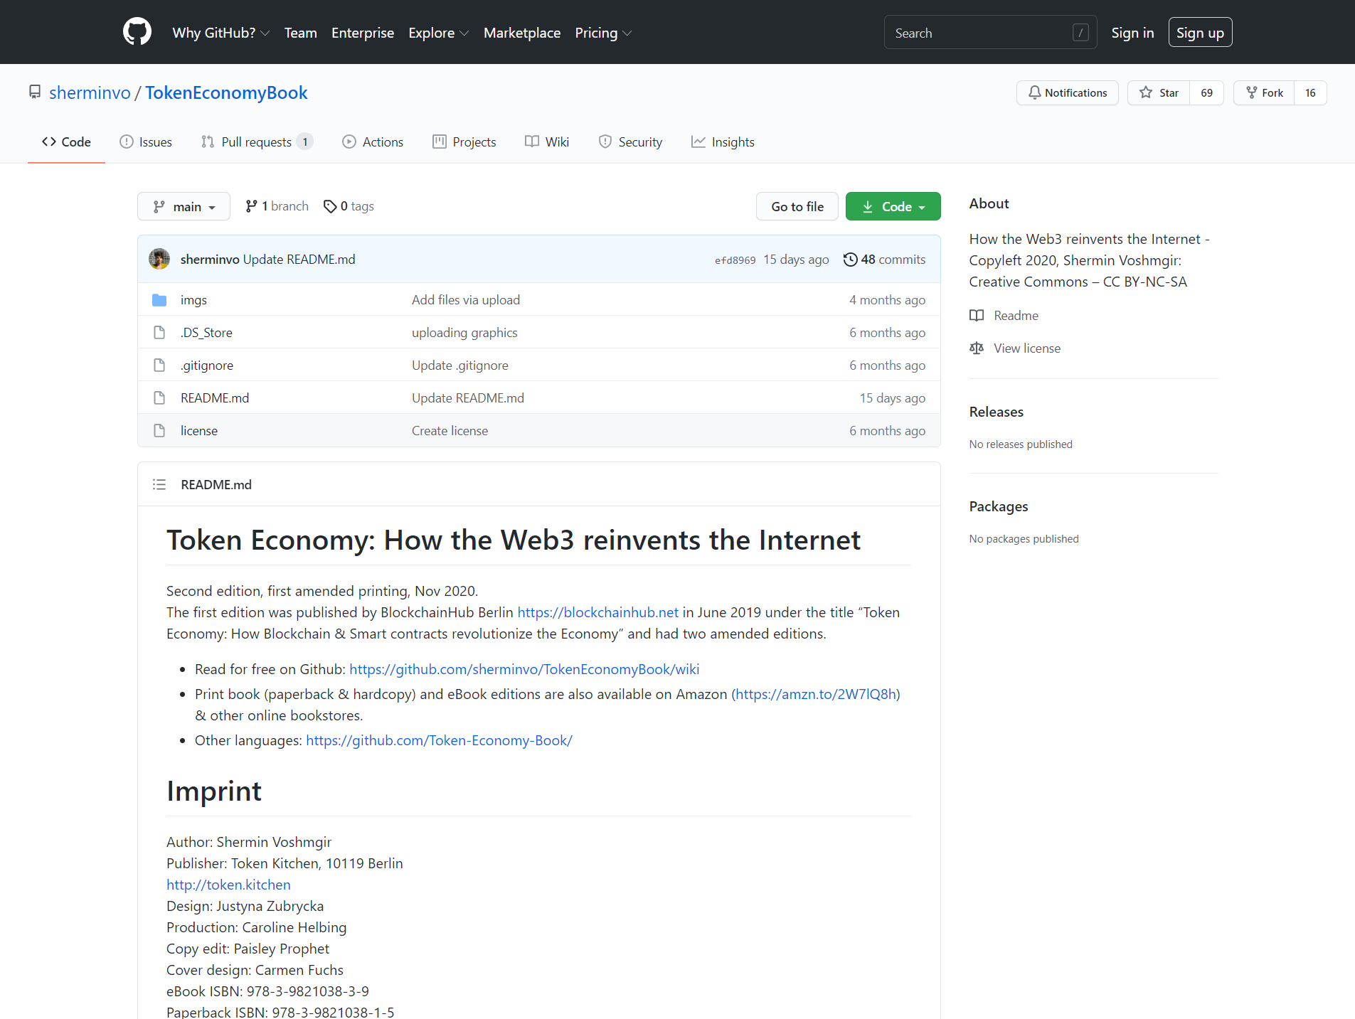Click the Fork button icon

(1252, 92)
